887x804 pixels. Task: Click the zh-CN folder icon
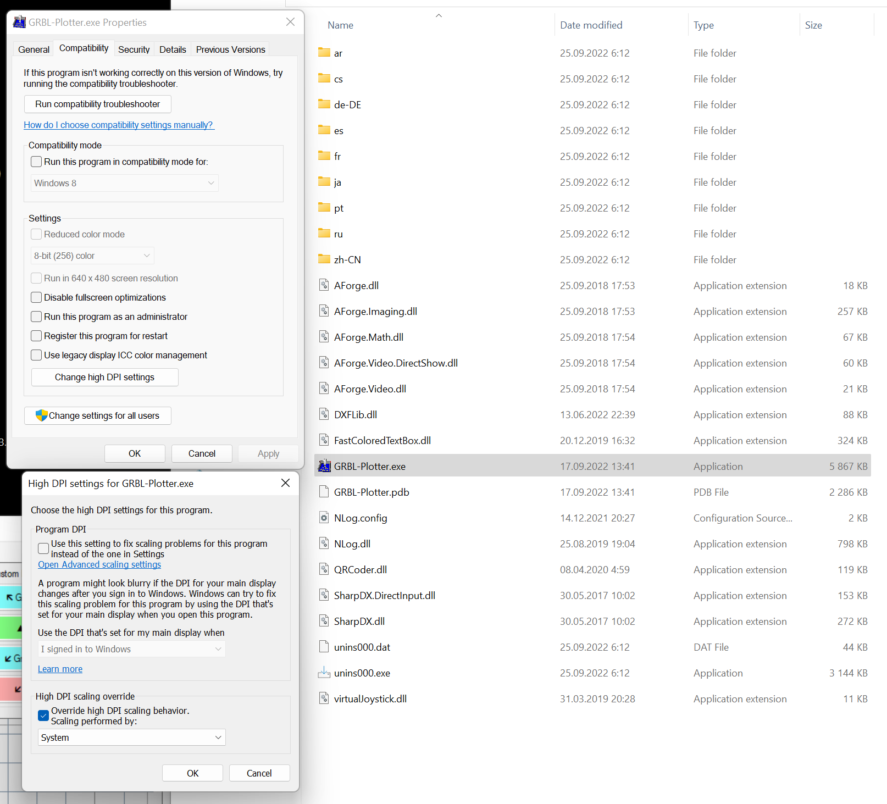[324, 259]
